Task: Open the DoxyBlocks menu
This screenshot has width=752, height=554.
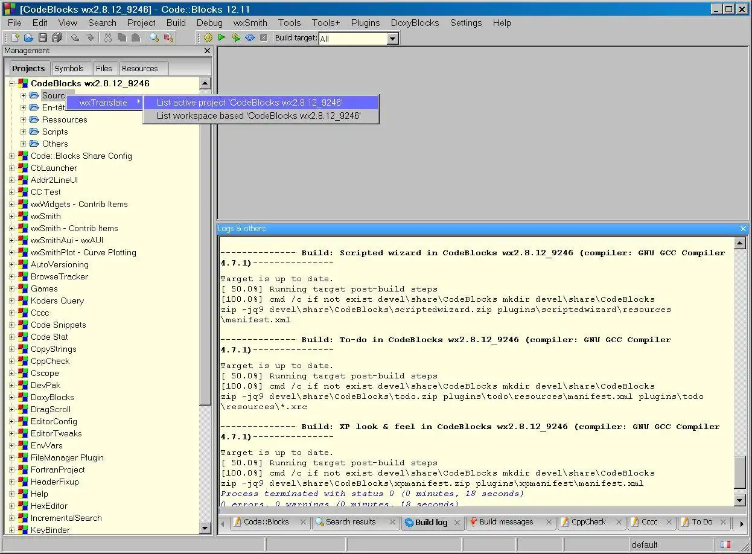Action: [x=415, y=23]
